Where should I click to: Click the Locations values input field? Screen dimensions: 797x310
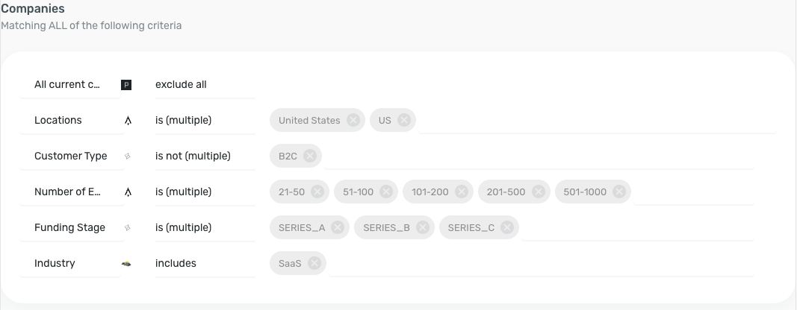(x=598, y=120)
